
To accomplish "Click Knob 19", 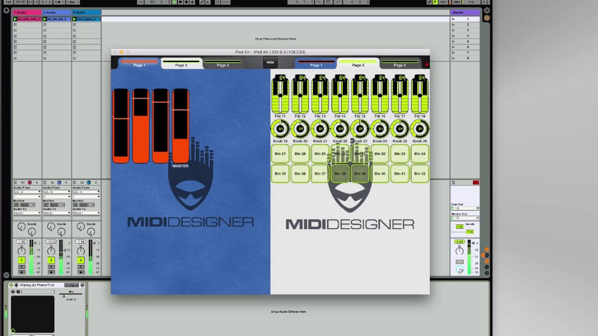I will (x=280, y=129).
